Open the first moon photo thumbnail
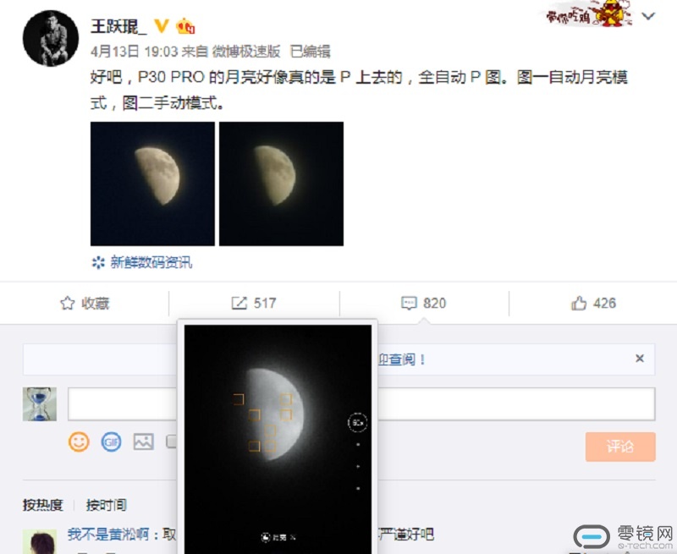 (152, 184)
